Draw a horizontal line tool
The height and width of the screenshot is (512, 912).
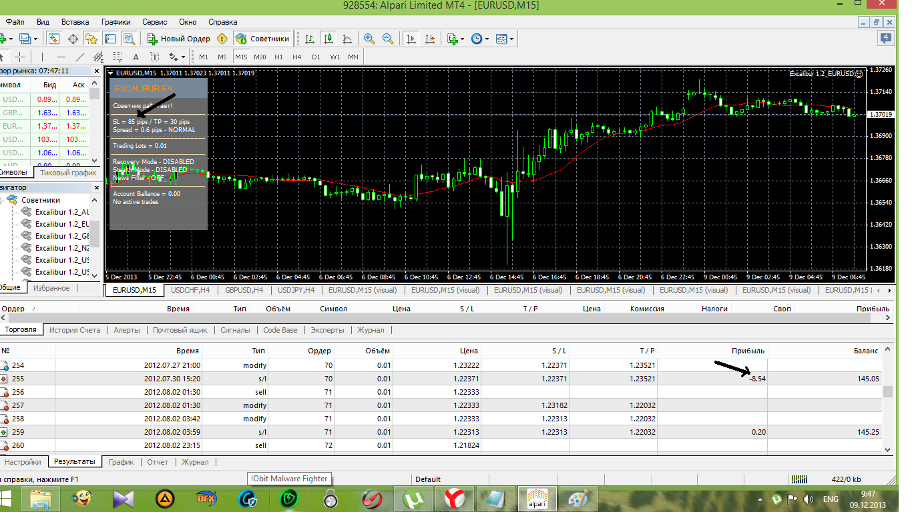(61, 57)
